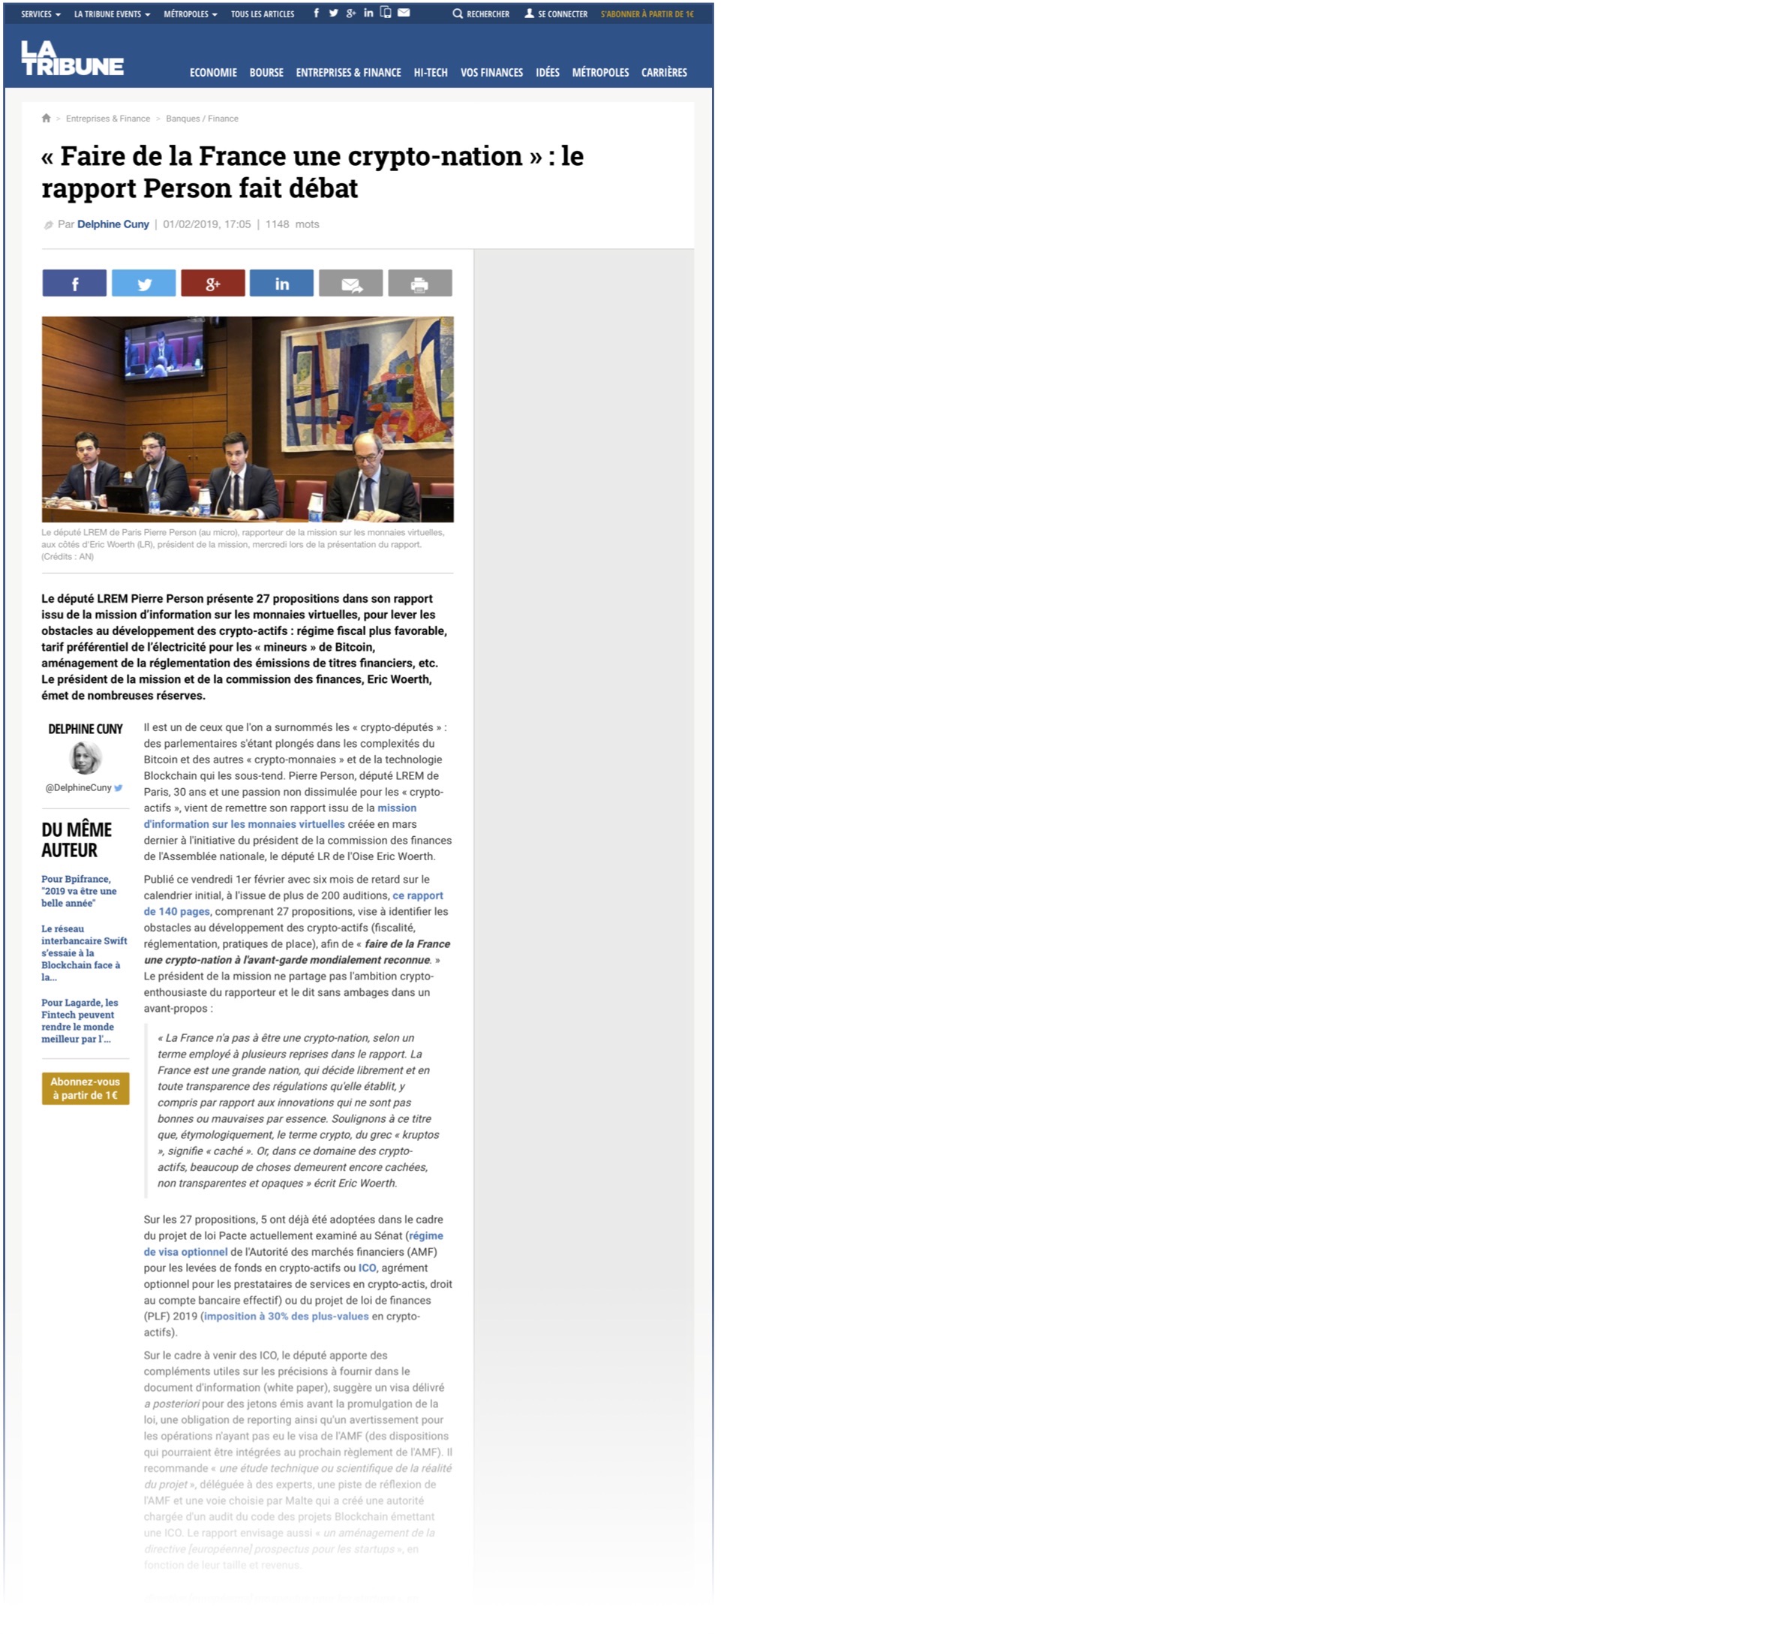This screenshot has width=1772, height=1634.
Task: Print the article button
Action: tap(420, 283)
